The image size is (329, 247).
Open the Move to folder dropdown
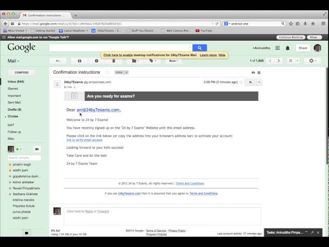135,61
